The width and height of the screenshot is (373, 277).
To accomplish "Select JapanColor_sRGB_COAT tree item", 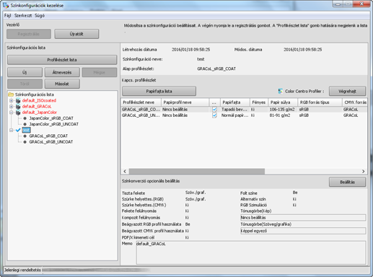I will coord(51,118).
